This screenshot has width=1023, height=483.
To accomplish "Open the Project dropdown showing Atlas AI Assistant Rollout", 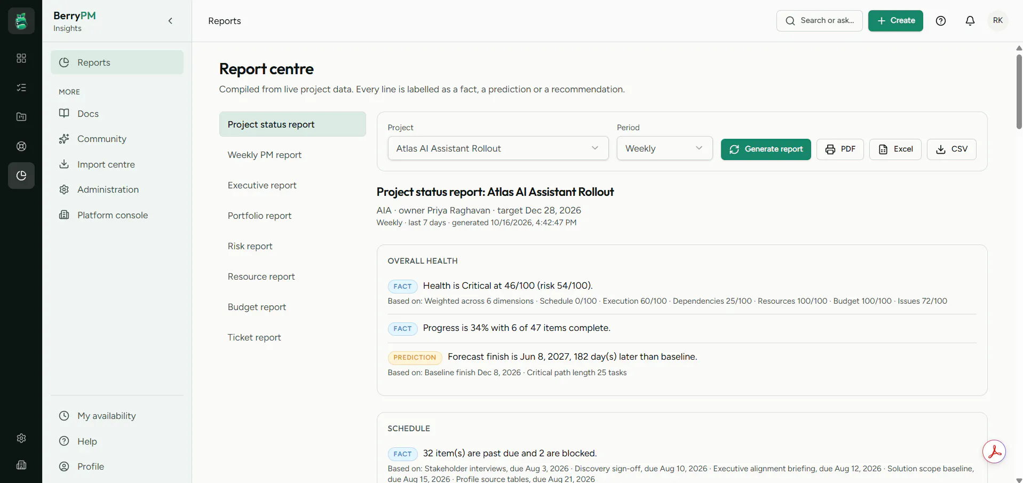I will pos(498,148).
